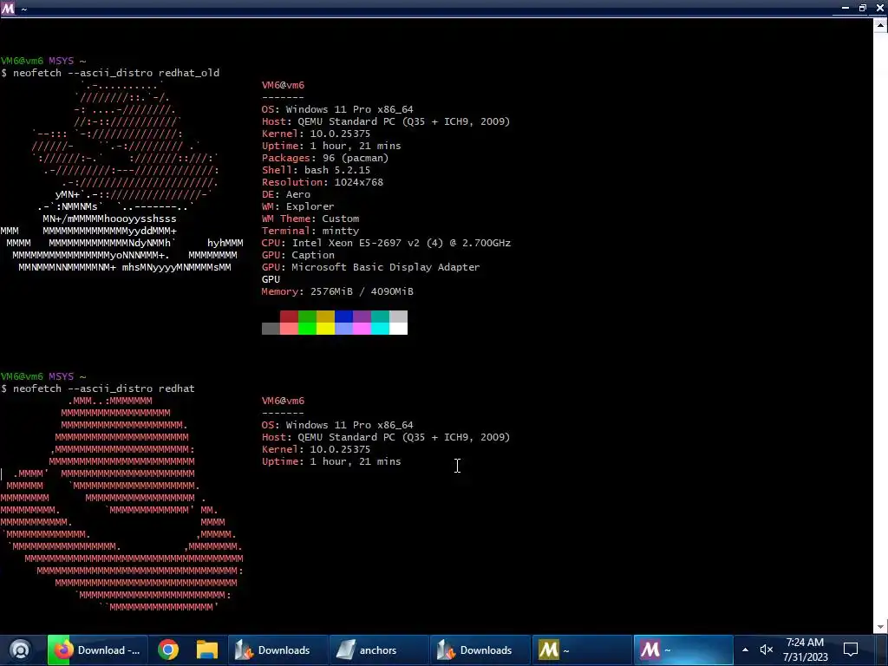
Task: Open the notification center icon
Action: 851,650
